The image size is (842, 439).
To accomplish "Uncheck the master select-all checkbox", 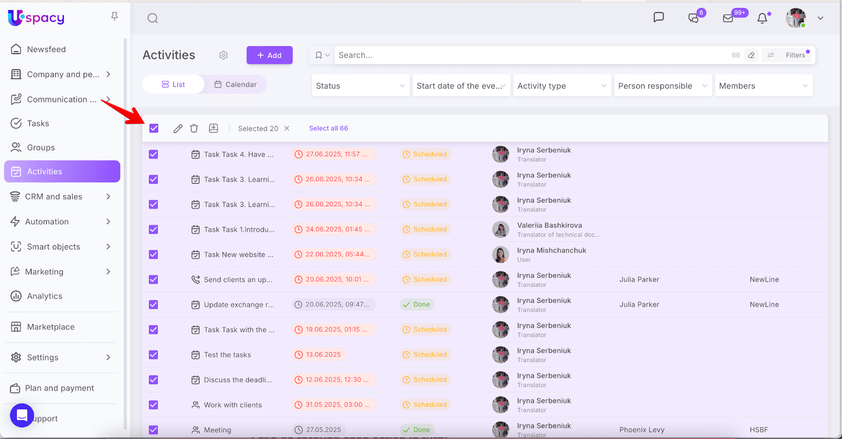I will pos(154,128).
